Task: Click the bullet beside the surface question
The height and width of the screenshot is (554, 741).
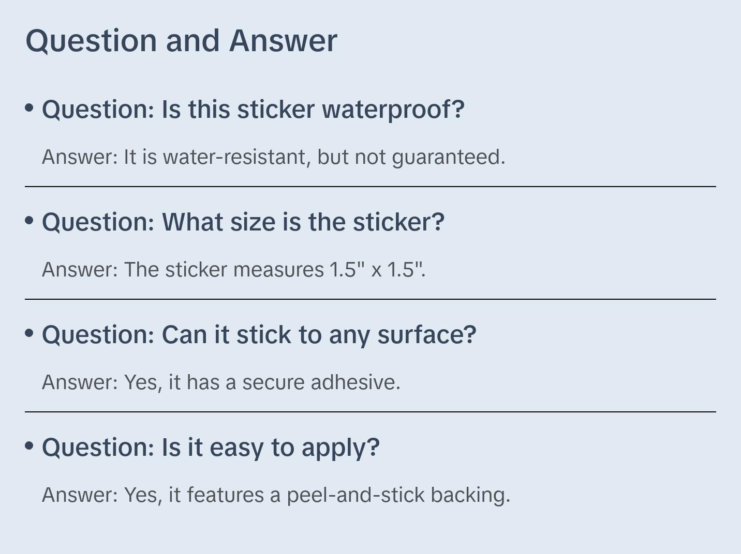Action: 29,333
